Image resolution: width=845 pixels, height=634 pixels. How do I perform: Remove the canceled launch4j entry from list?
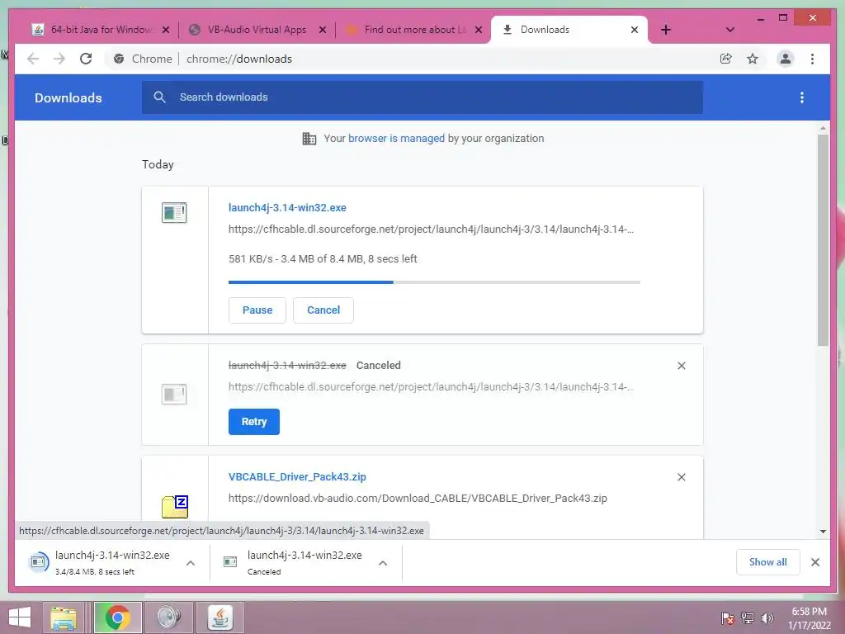681,366
